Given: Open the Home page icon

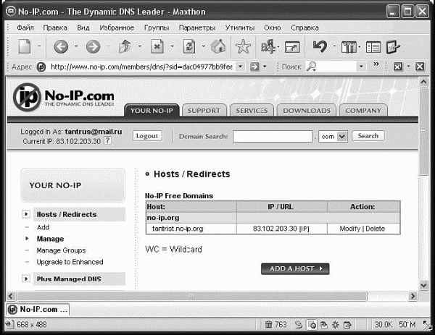Looking at the screenshot, I should (x=218, y=46).
